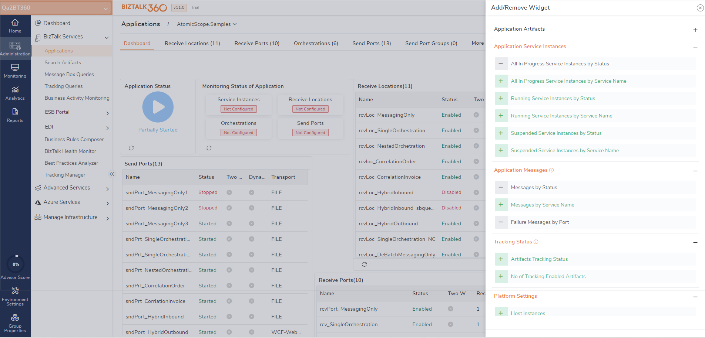Viewport: 705px width, 338px height.
Task: Add All In Progress Service Instances by Service Name
Action: [x=501, y=81]
